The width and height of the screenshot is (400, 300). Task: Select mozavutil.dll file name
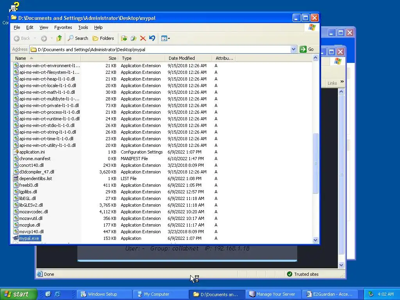tap(31, 218)
